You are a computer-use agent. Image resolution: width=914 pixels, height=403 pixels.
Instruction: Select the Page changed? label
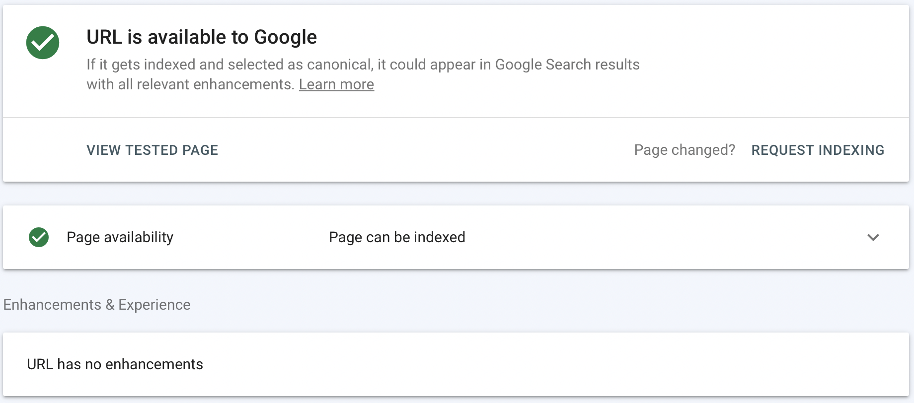pyautogui.click(x=685, y=150)
